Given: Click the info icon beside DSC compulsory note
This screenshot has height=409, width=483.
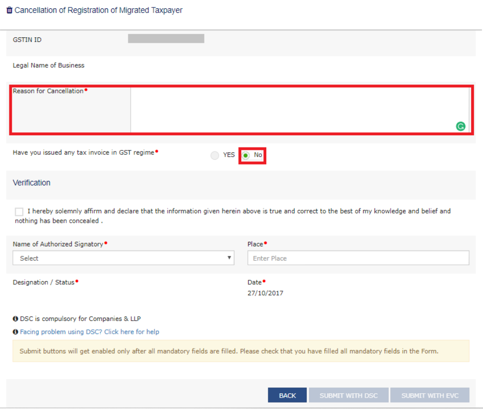Looking at the screenshot, I should [x=15, y=319].
